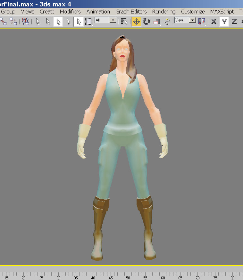Open Select by Name list icon

point(124,21)
